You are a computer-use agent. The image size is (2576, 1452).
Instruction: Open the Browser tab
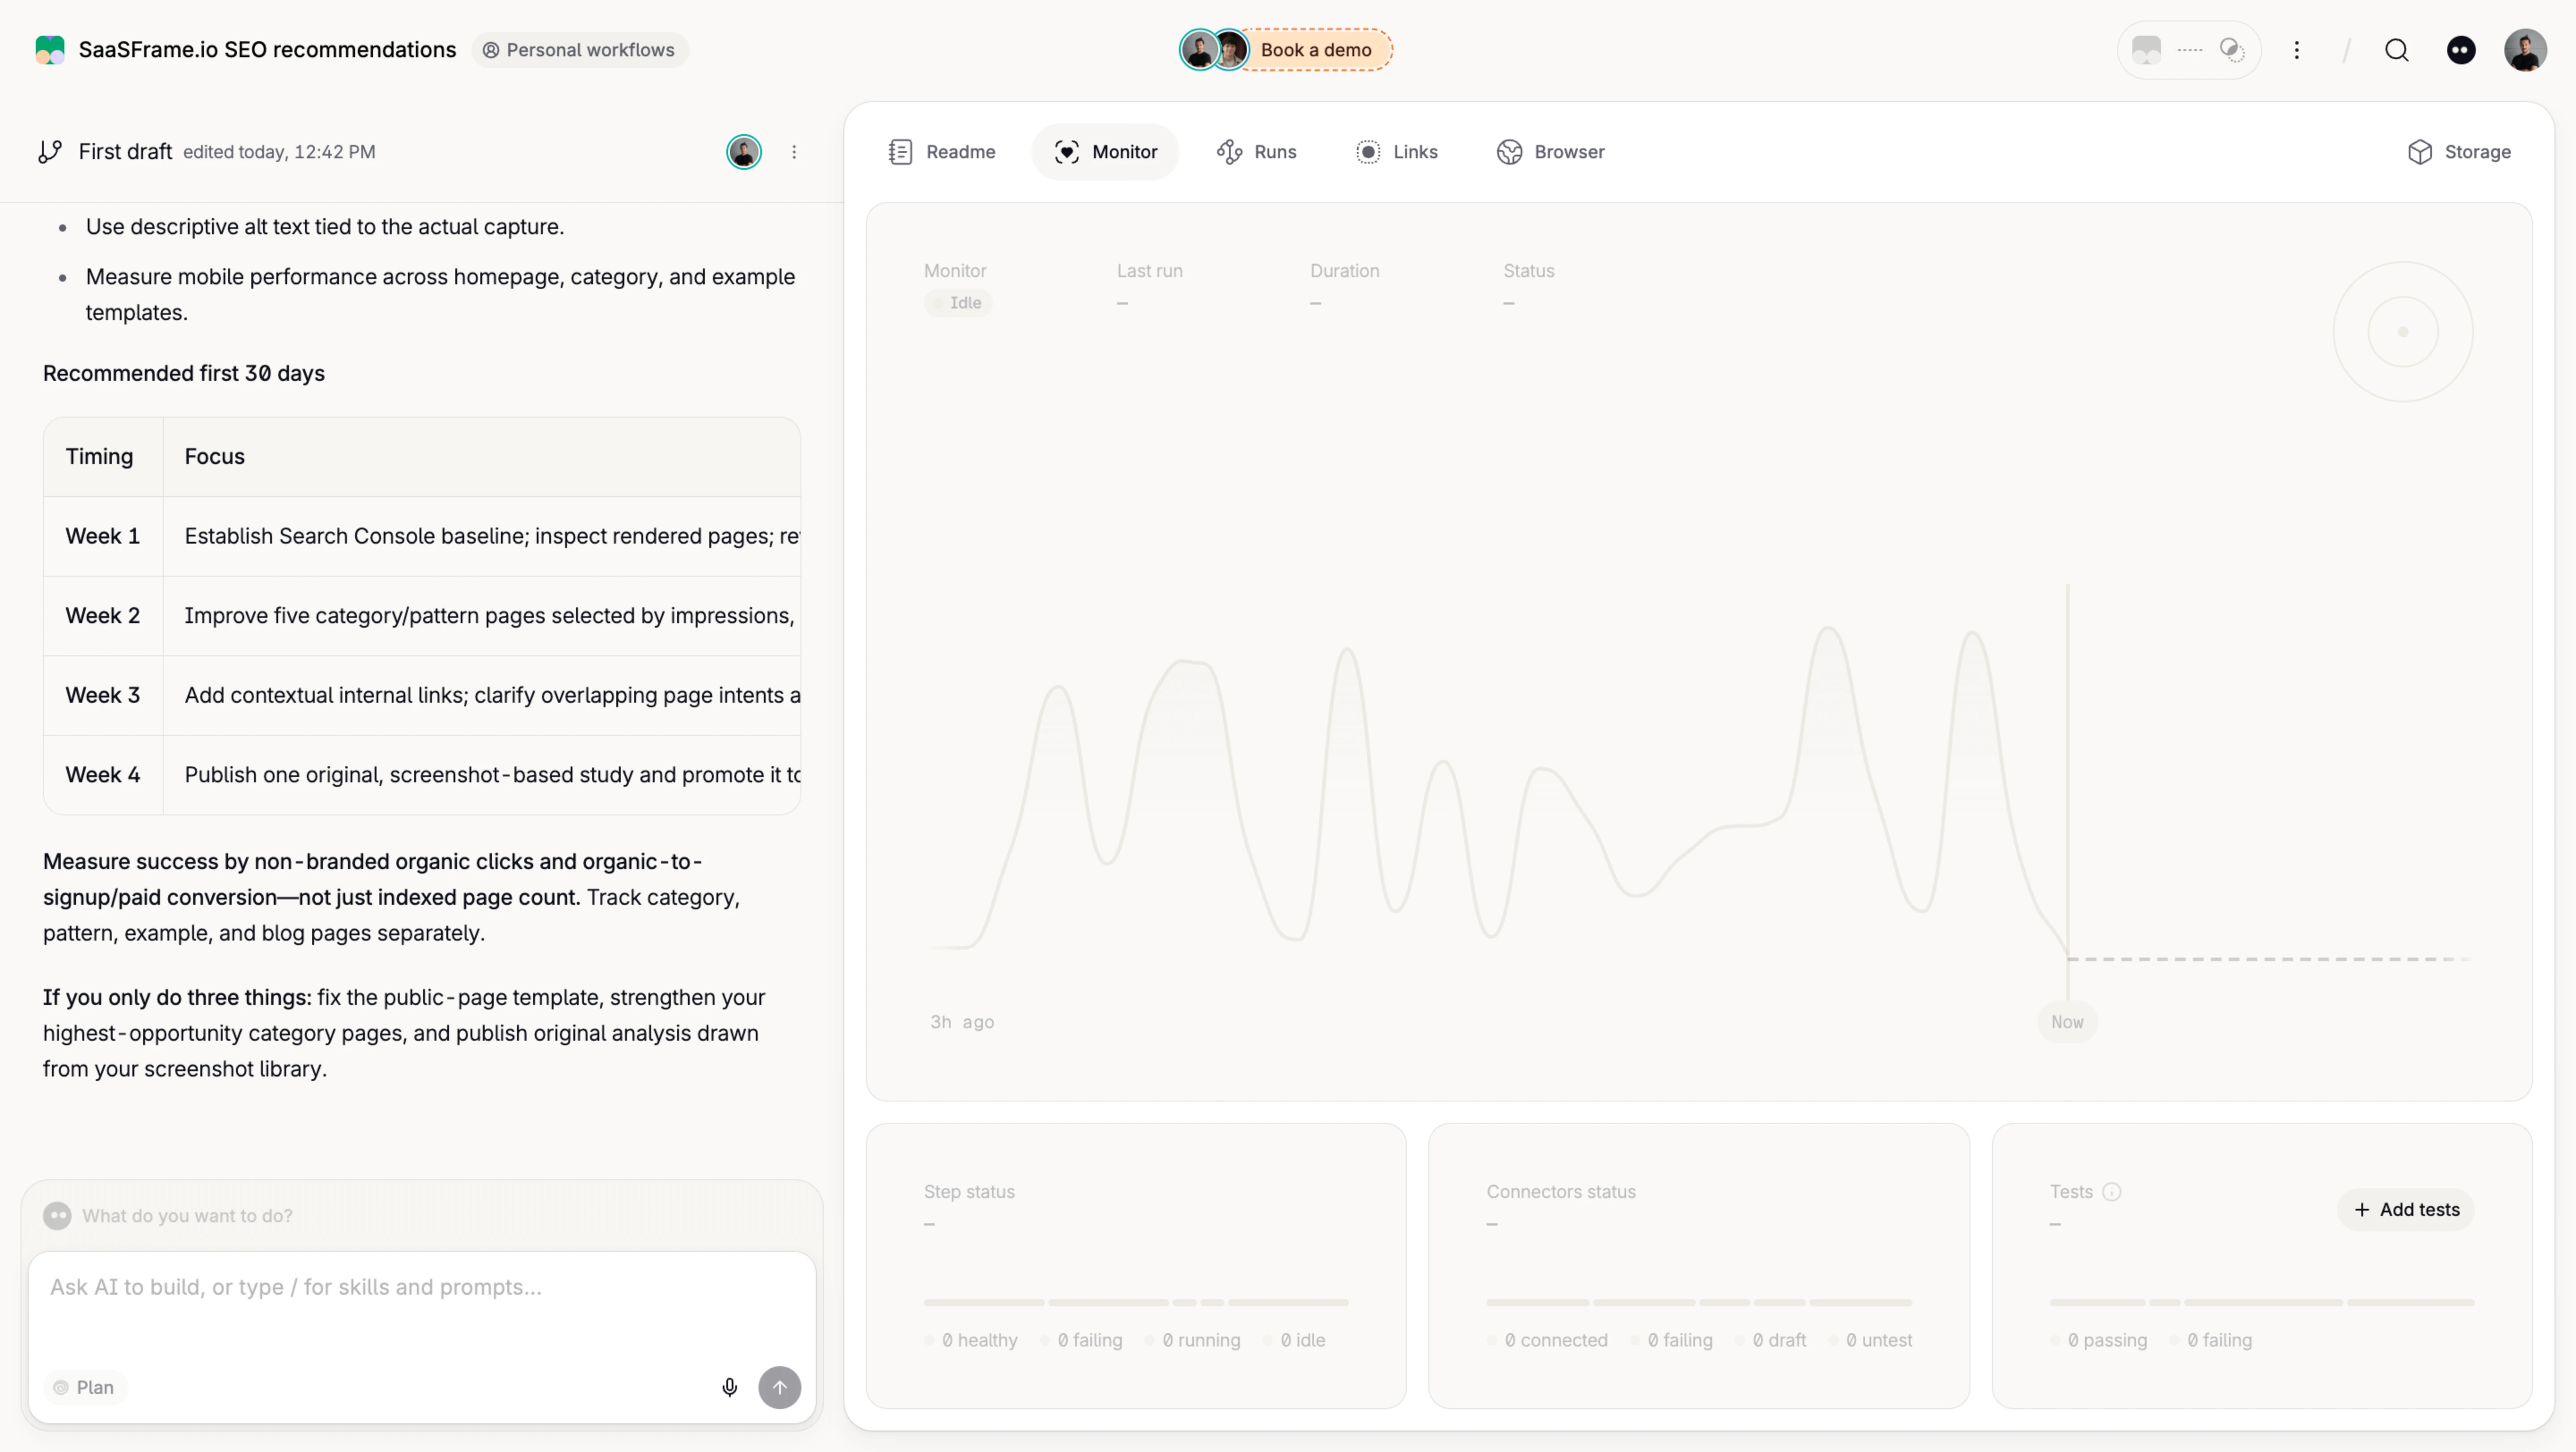1551,152
